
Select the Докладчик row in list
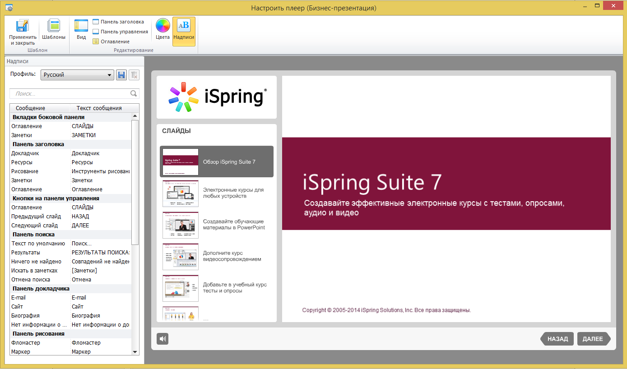(x=70, y=153)
